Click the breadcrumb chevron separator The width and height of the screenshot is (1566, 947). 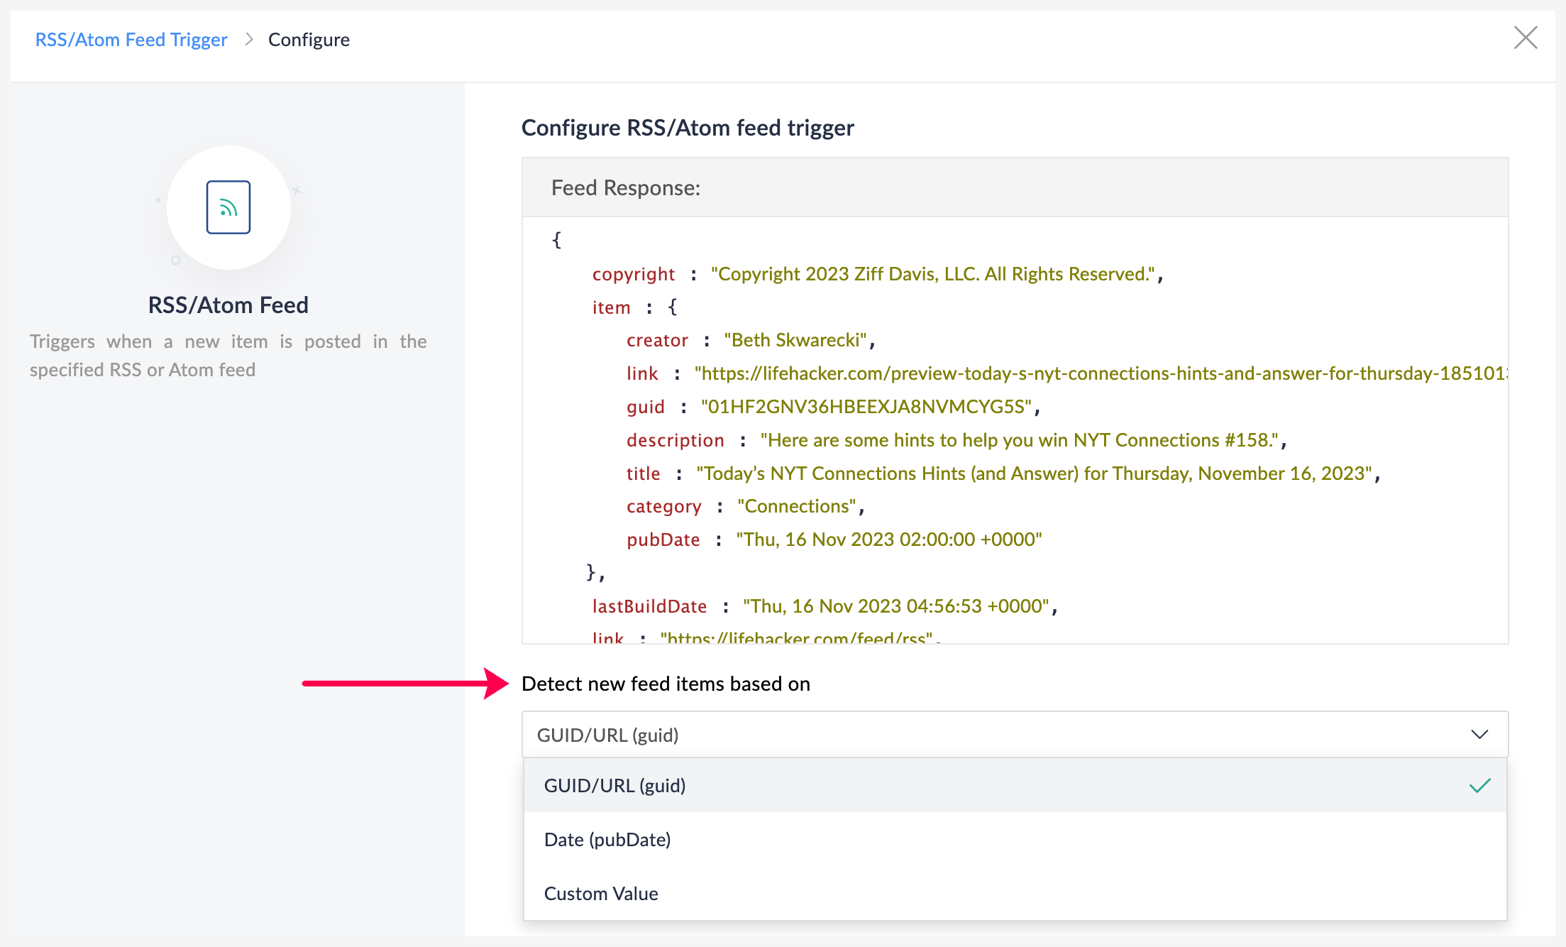pyautogui.click(x=248, y=40)
